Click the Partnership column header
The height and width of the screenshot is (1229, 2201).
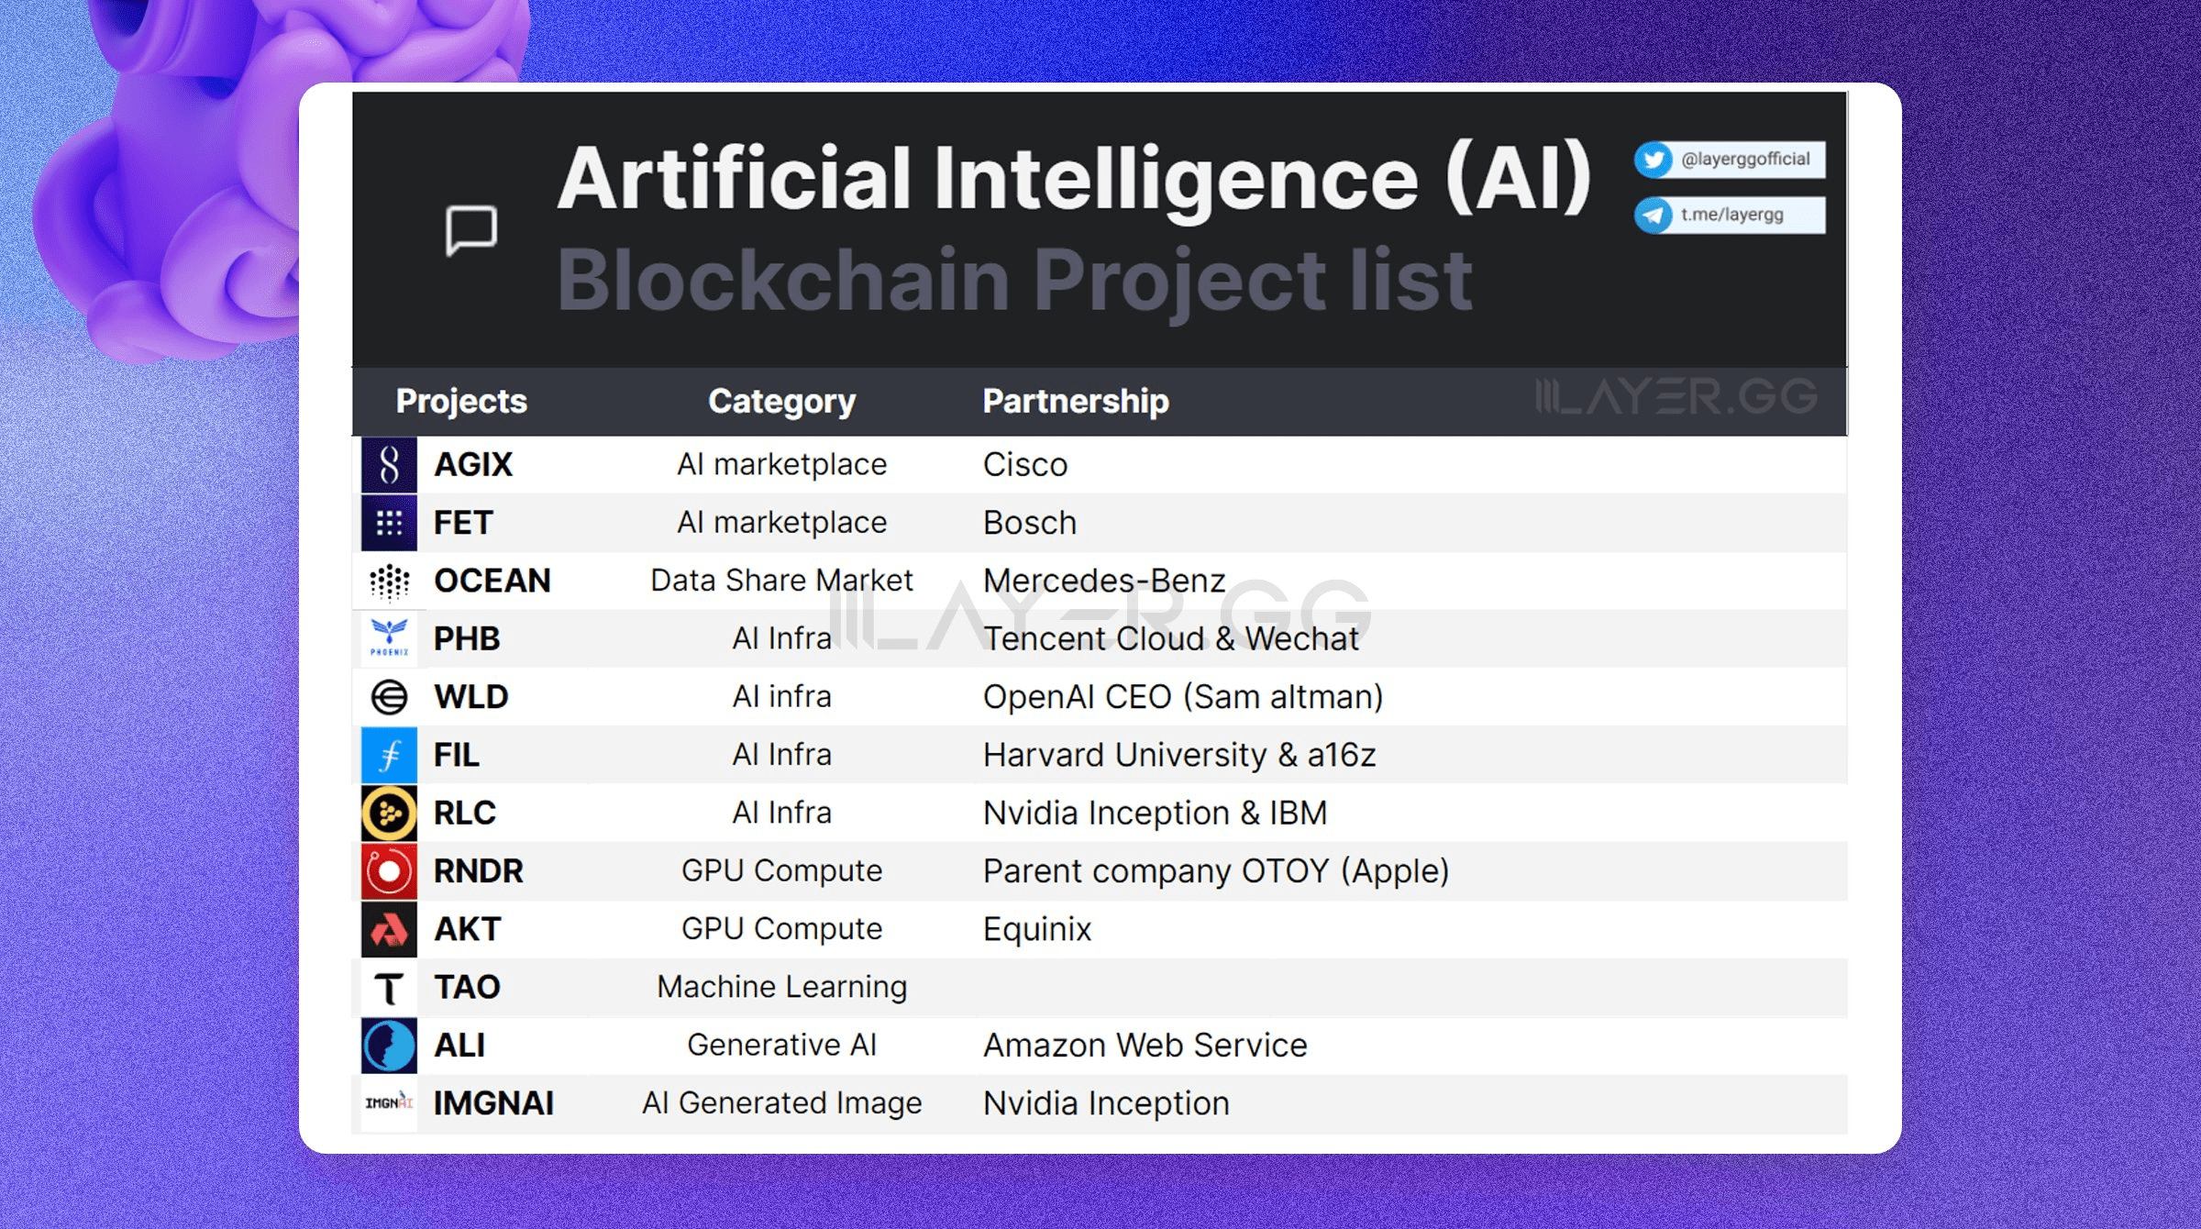pyautogui.click(x=1076, y=402)
